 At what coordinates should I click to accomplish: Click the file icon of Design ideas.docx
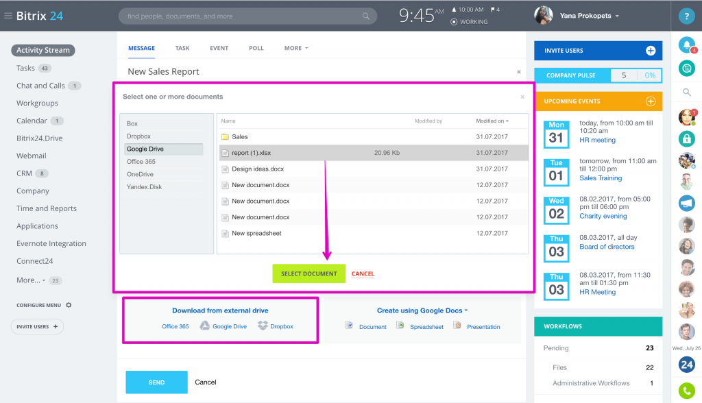point(225,169)
